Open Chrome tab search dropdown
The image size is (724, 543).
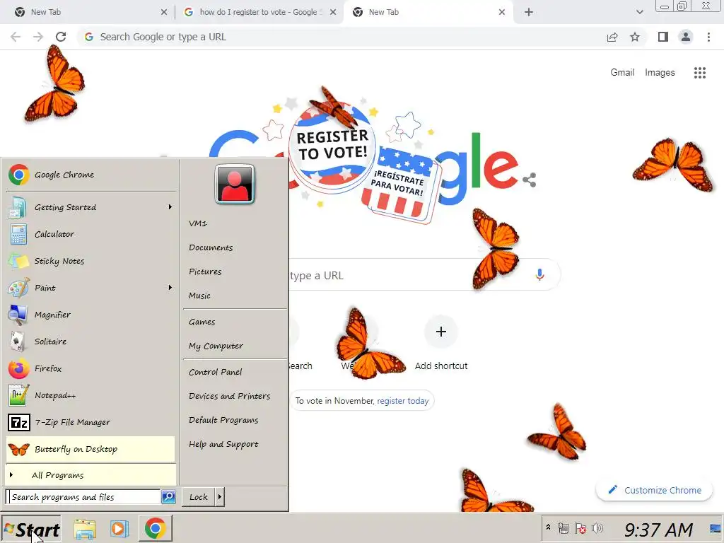(x=639, y=12)
